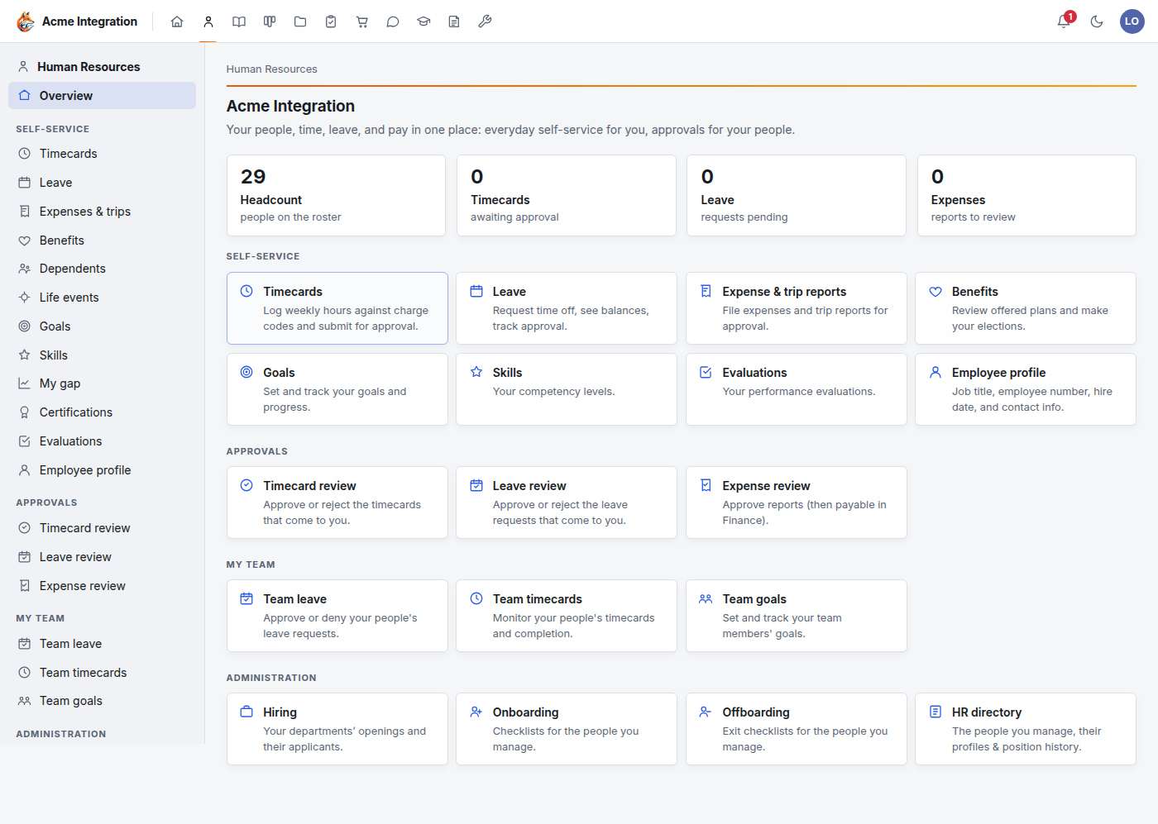Screen dimensions: 1158x824
Task: Open the clipboard check icon in top bar
Action: (331, 21)
